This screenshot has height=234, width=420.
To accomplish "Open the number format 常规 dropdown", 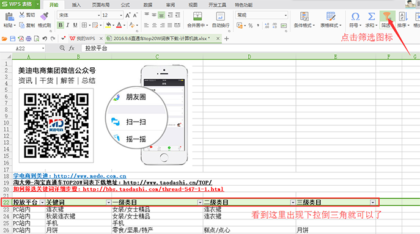I will tap(286, 15).
